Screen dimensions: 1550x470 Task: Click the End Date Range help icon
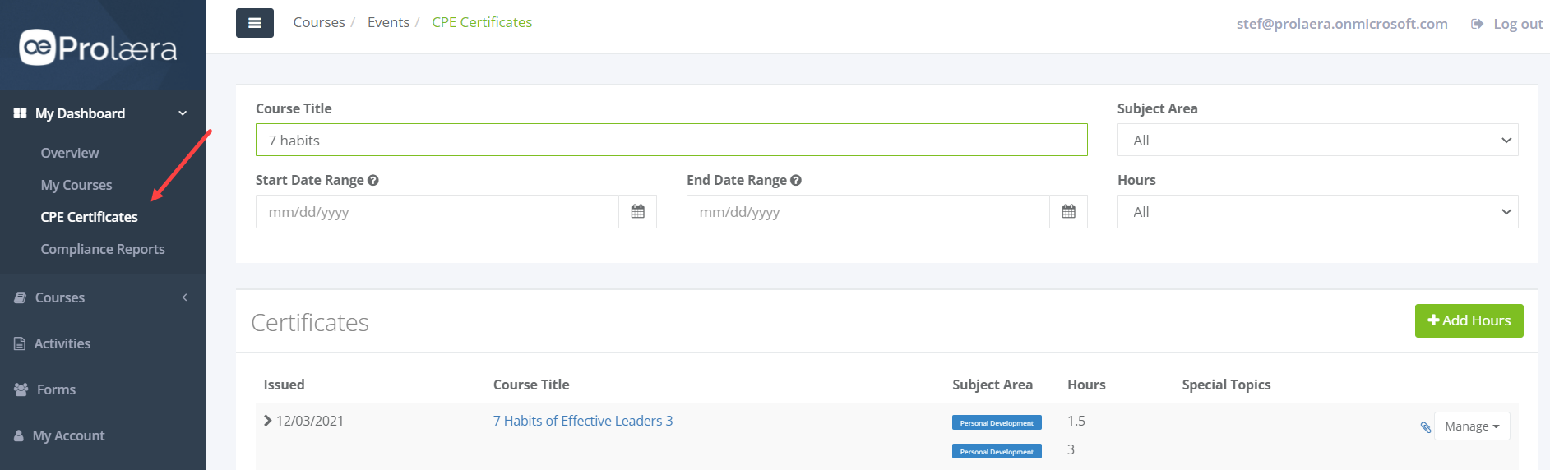pyautogui.click(x=796, y=181)
